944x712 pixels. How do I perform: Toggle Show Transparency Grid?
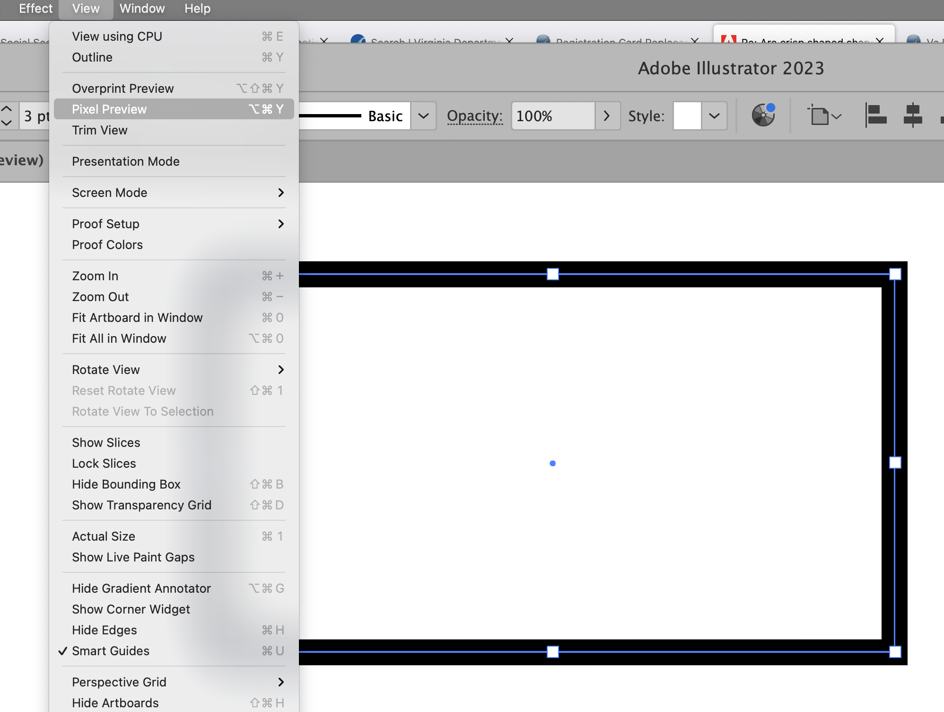point(141,505)
